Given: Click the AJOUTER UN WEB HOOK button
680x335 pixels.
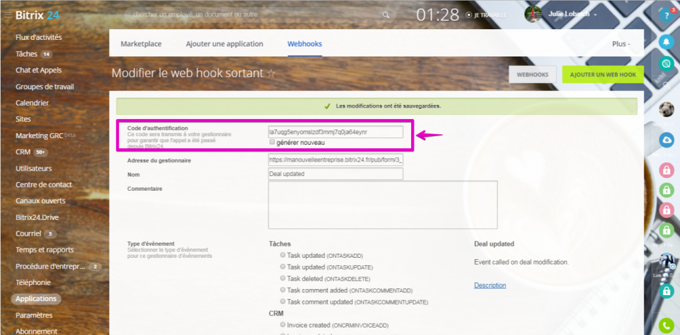Looking at the screenshot, I should coord(603,74).
